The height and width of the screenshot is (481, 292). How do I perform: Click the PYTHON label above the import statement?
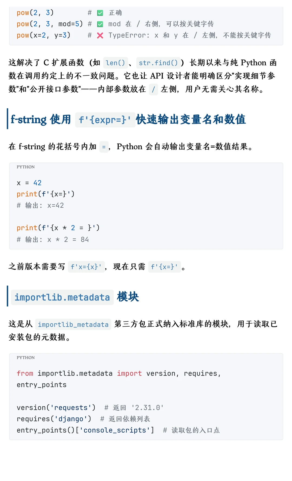(26, 358)
